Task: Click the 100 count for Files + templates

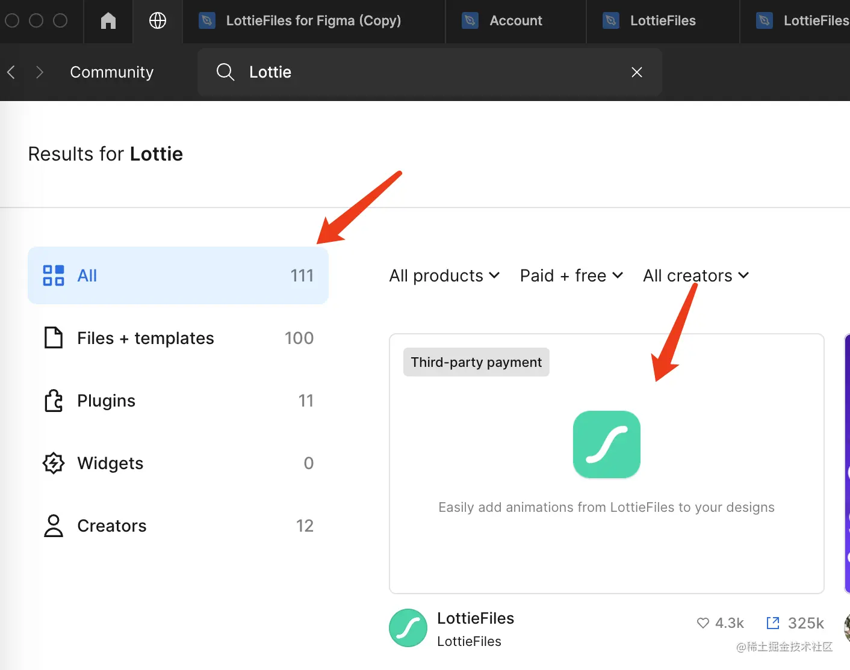Action: (299, 338)
